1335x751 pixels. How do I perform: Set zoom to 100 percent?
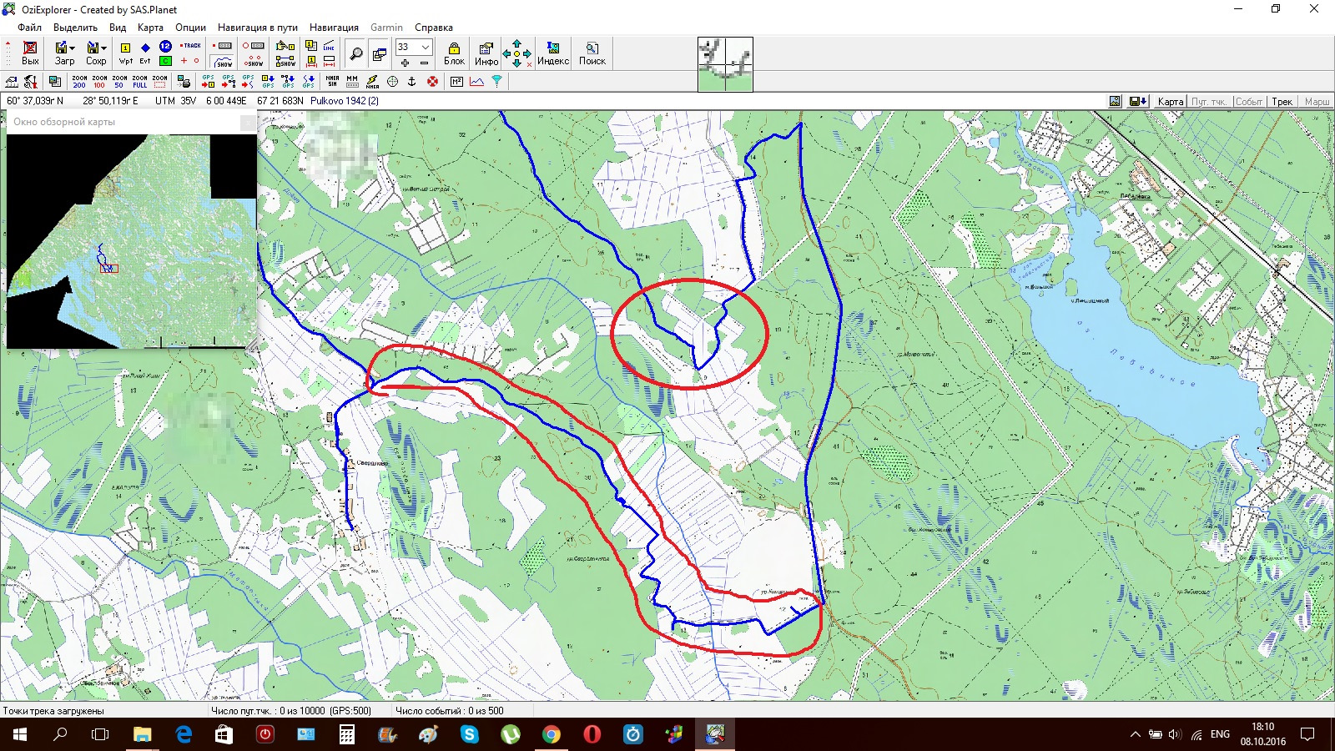point(99,81)
